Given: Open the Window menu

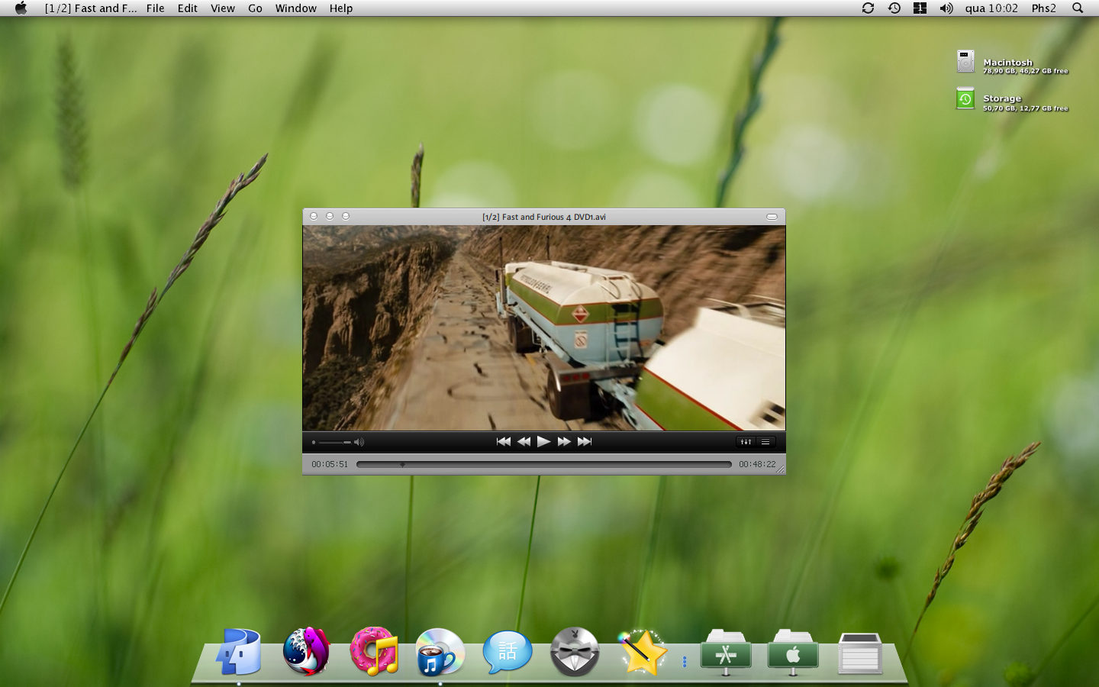Looking at the screenshot, I should (296, 8).
